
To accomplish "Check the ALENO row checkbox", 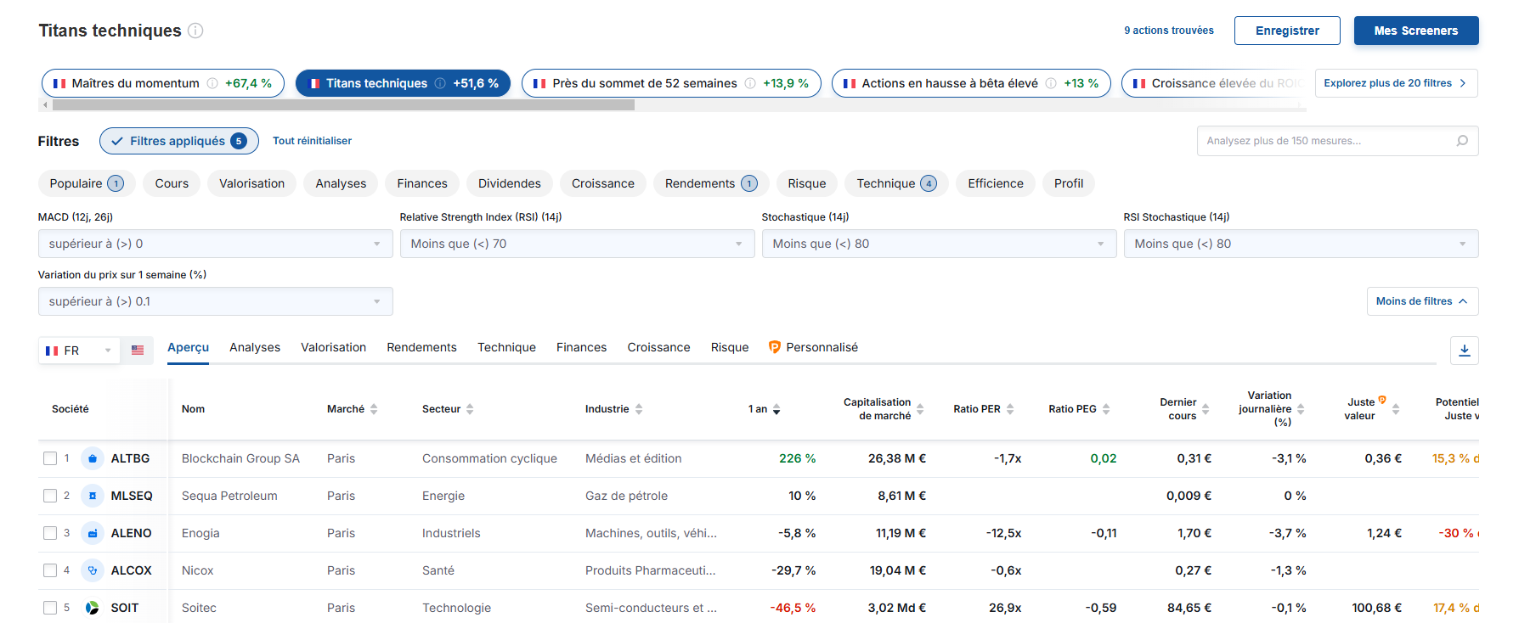I will coord(50,533).
